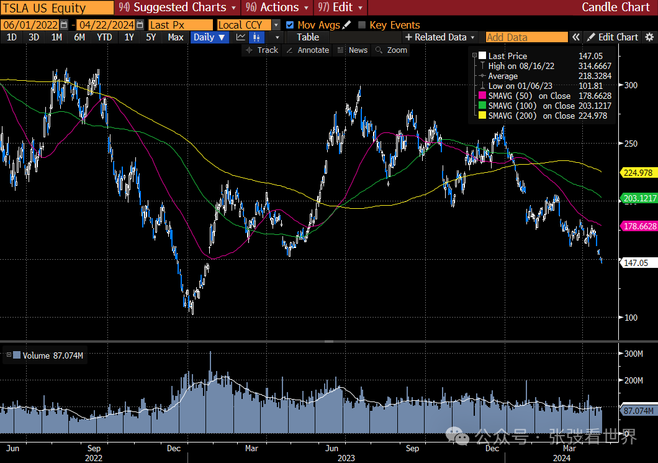
Task: Click TSLA US Equity security field
Action: point(57,7)
